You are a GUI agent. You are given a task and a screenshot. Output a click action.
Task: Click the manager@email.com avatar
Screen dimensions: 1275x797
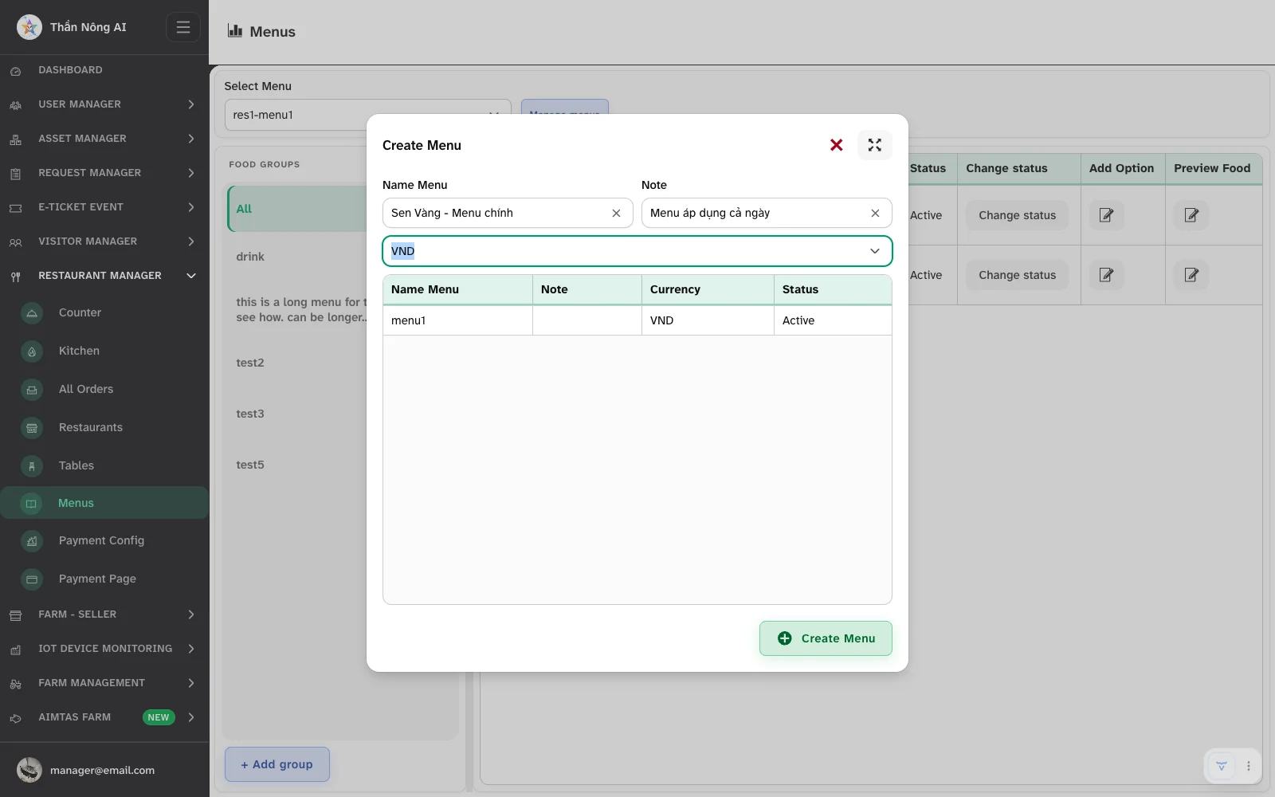[x=29, y=770]
